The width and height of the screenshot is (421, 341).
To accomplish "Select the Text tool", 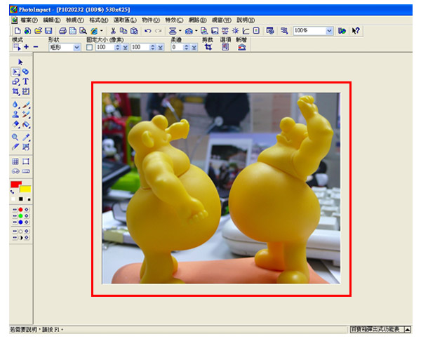I will (x=26, y=81).
